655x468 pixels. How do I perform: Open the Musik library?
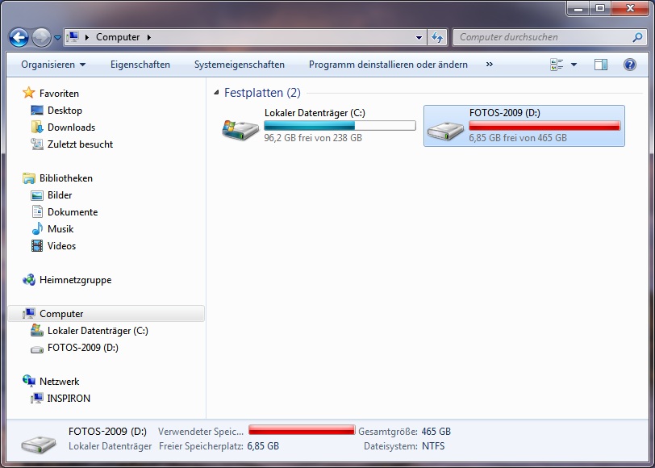point(60,229)
